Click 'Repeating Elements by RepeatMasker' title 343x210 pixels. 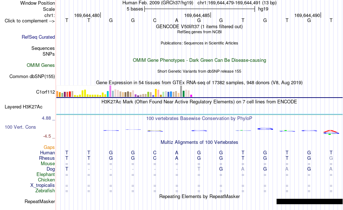point(199,196)
